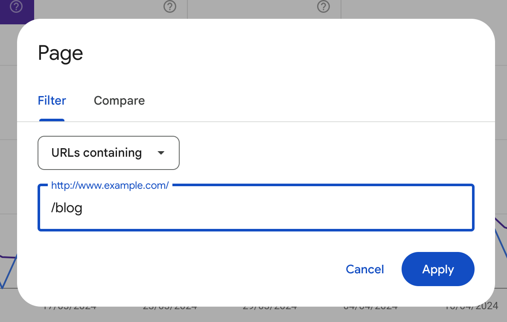Click the Page dialog title
The height and width of the screenshot is (322, 507).
pos(60,53)
